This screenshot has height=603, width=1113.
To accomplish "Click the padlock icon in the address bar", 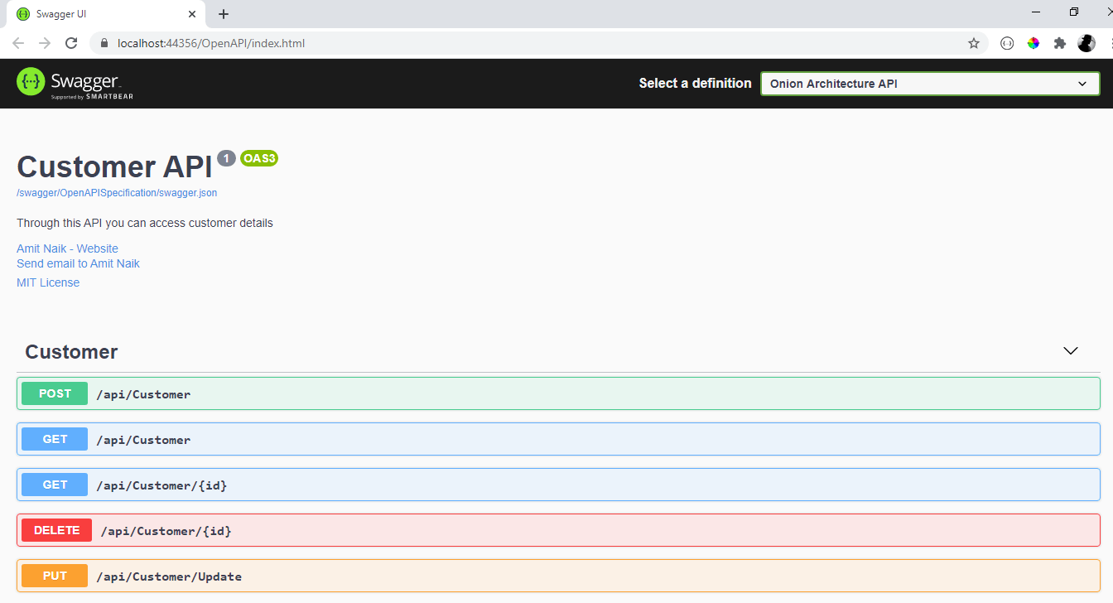I will coord(104,42).
